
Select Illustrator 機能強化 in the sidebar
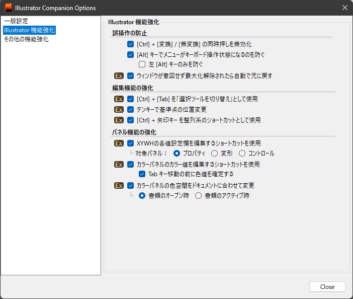[x=29, y=30]
